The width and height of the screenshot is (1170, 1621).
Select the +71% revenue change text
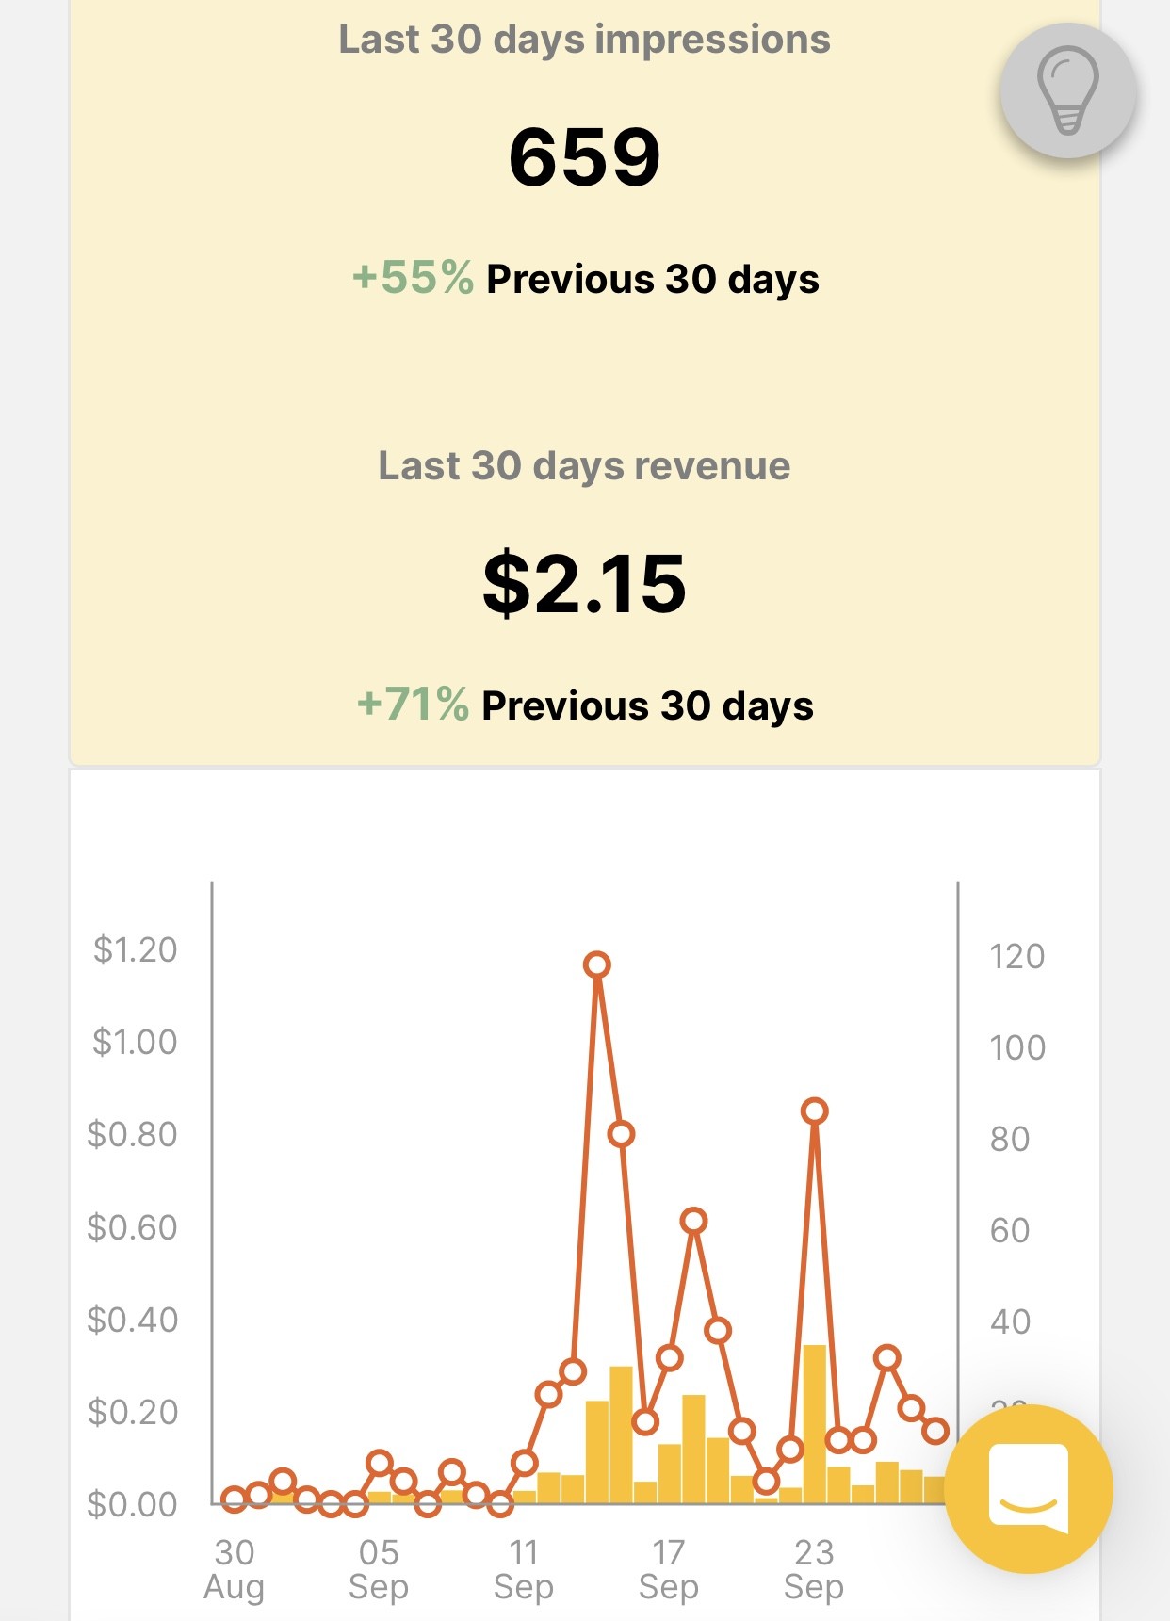click(x=413, y=705)
